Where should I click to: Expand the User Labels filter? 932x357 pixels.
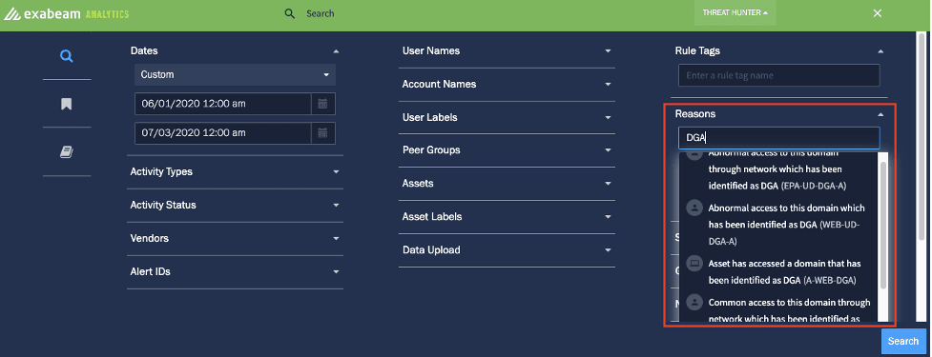click(x=507, y=117)
